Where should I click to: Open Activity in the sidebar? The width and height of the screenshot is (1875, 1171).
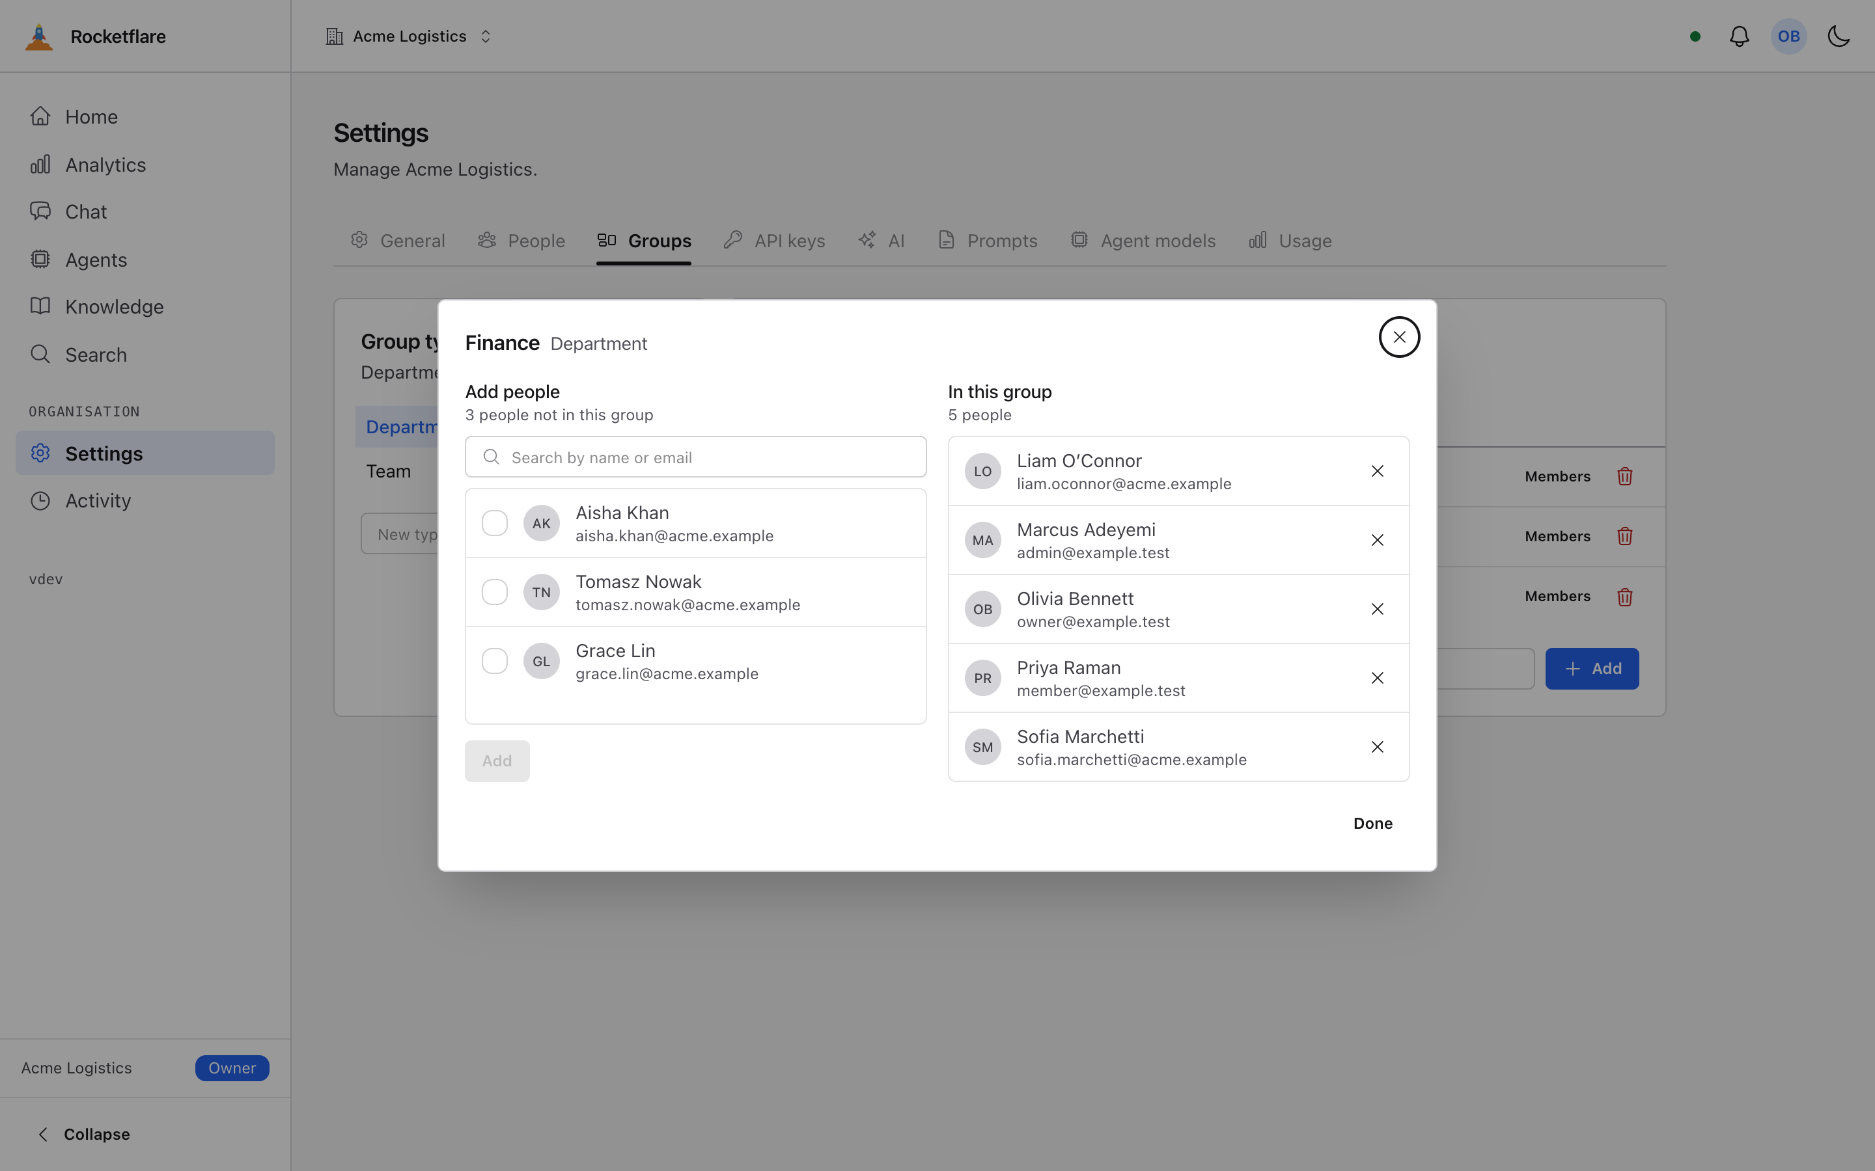click(x=145, y=500)
